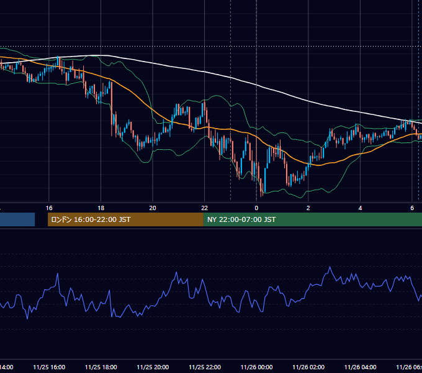Click hour label 2 on upper chart axis

click(x=308, y=208)
